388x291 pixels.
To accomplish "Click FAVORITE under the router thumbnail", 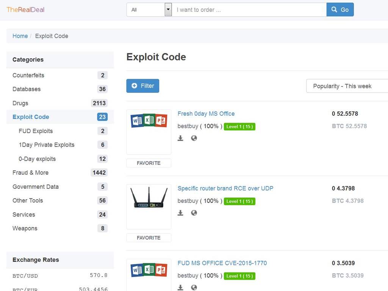I will coord(149,238).
